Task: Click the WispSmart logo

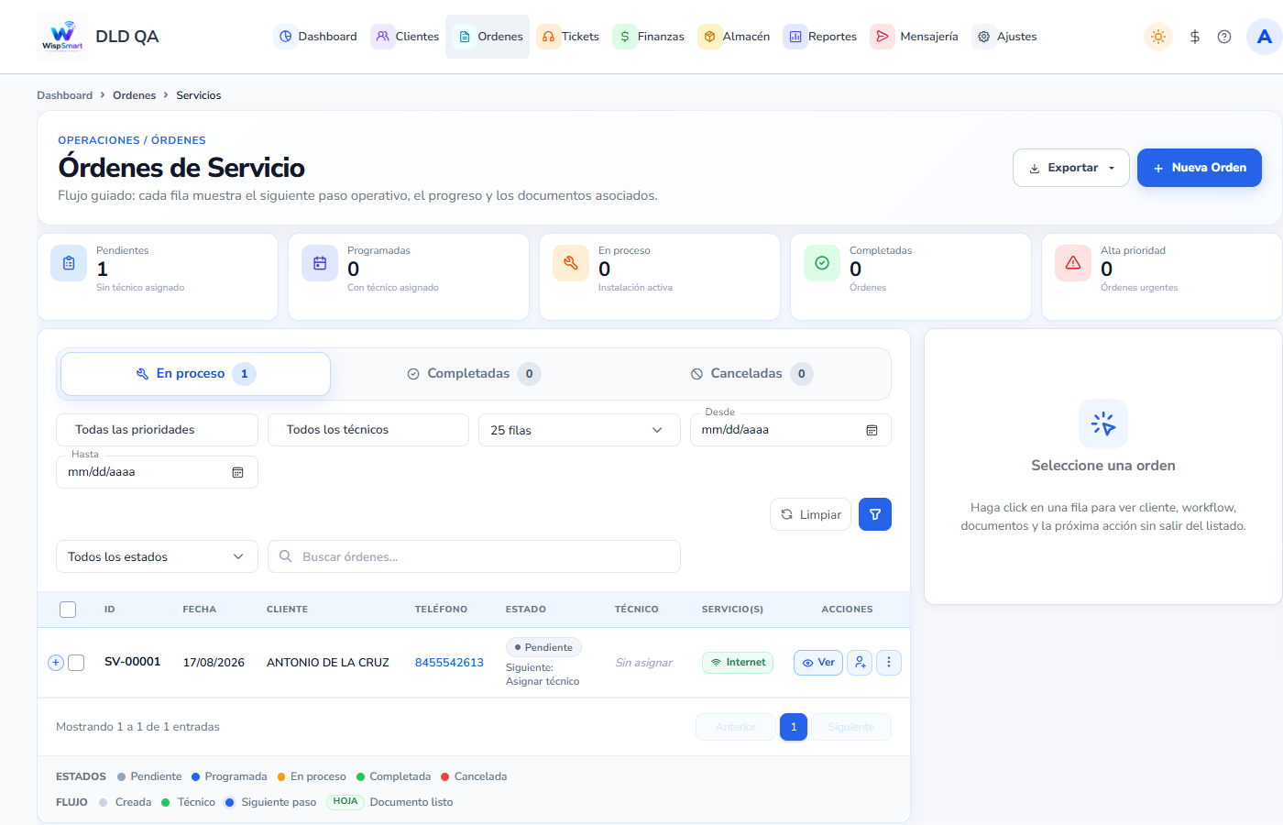Action: (62, 37)
